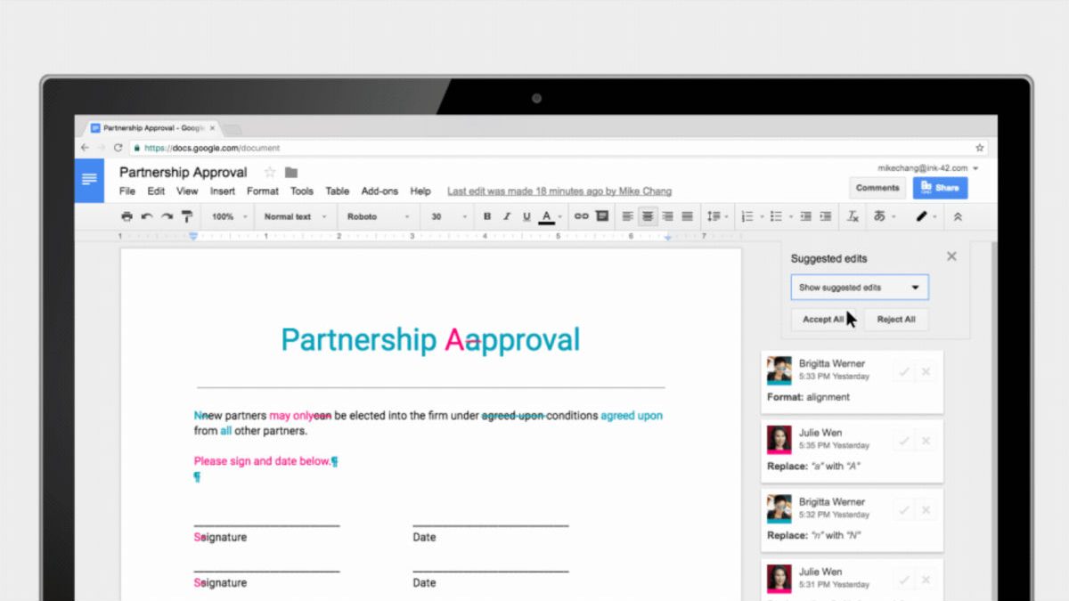Viewport: 1069px width, 601px height.
Task: Click the numbered list icon
Action: pos(747,216)
